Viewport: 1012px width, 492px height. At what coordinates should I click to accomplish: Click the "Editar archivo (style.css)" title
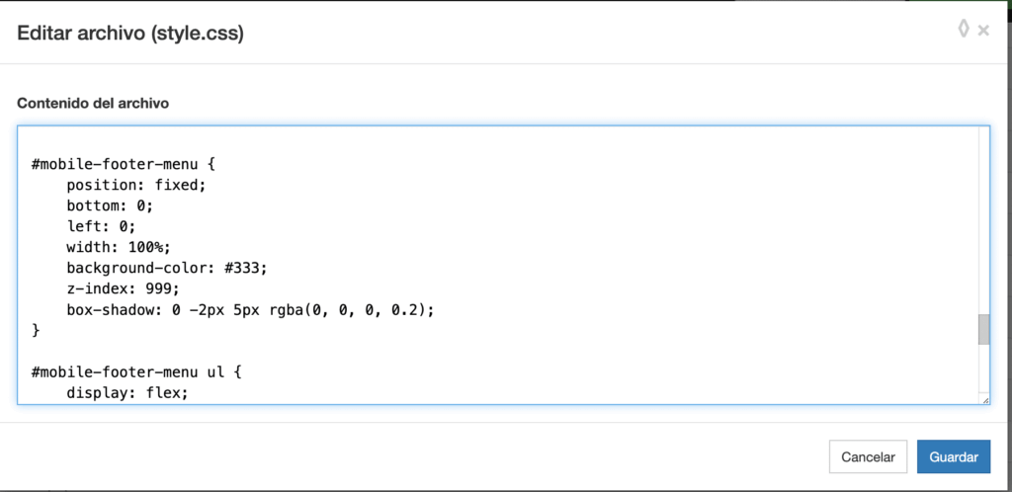[x=130, y=34]
